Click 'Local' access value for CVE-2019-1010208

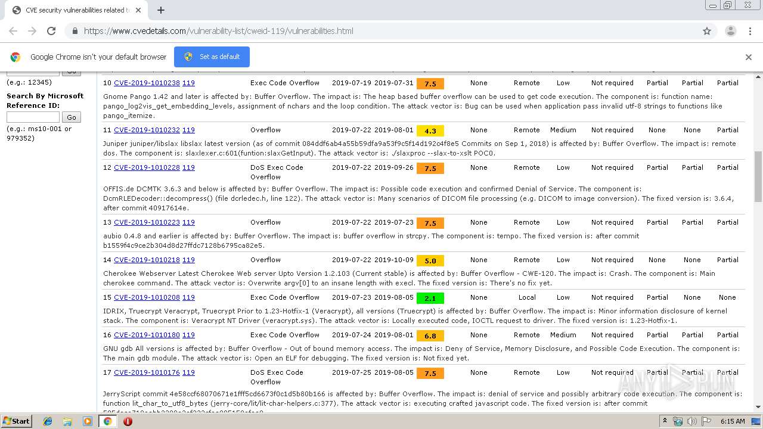tap(527, 297)
